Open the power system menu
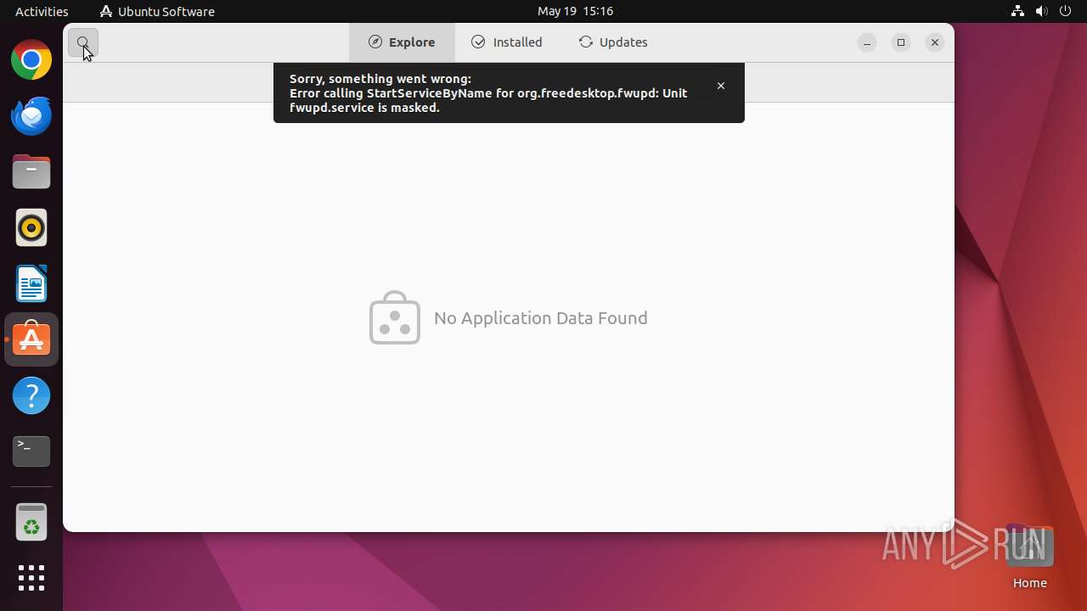 [1065, 11]
